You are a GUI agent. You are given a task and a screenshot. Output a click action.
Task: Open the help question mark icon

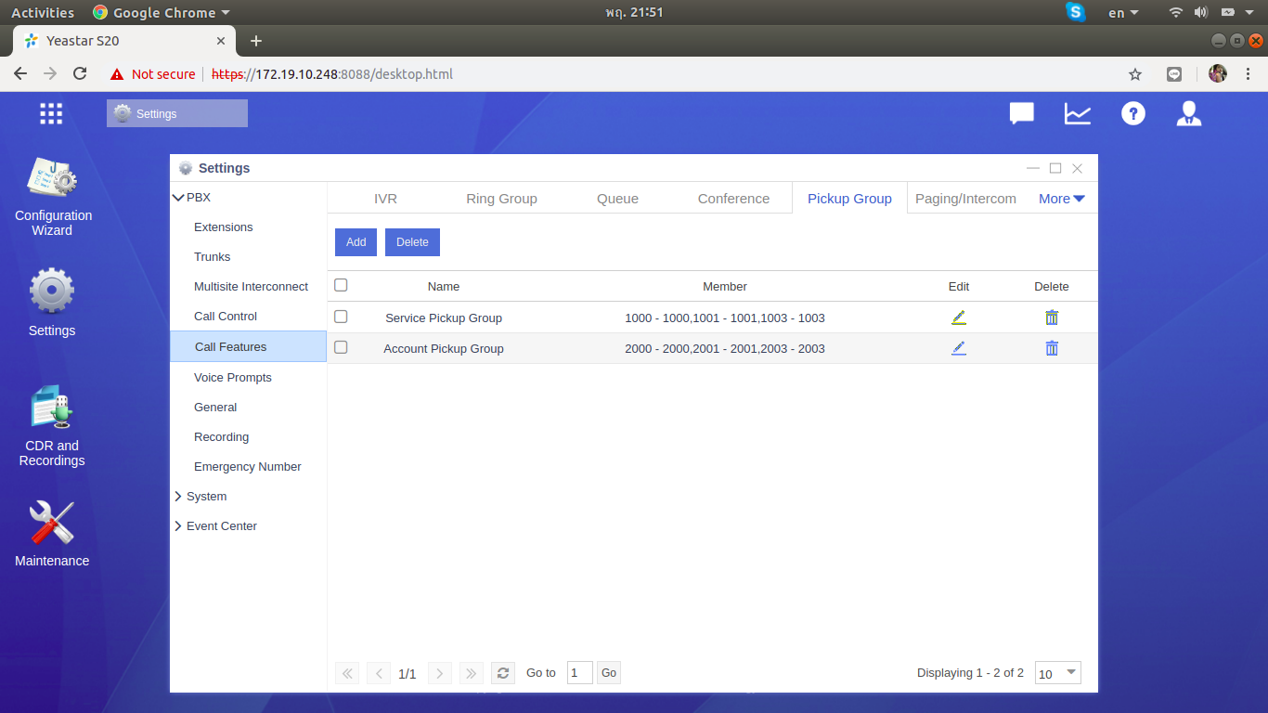pyautogui.click(x=1133, y=113)
